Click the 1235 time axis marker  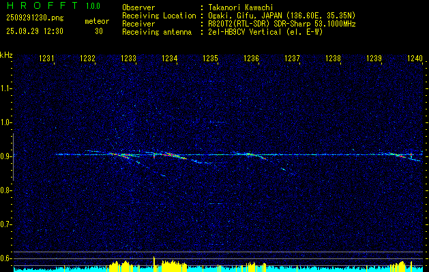pos(210,58)
